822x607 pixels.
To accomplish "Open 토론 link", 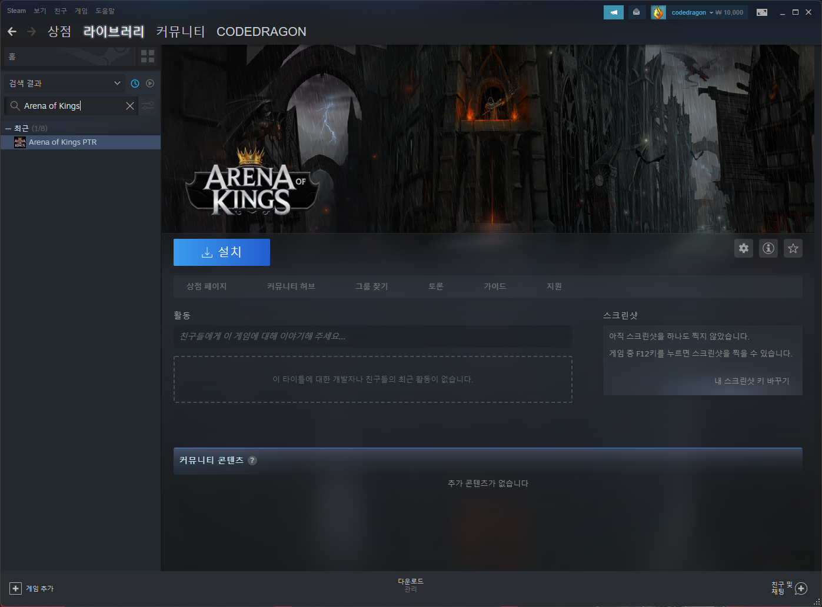I will click(436, 286).
